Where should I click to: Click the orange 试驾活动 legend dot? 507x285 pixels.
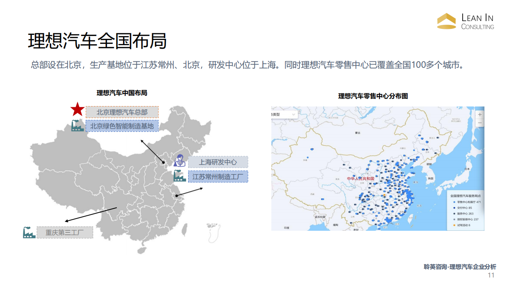coord(454,225)
